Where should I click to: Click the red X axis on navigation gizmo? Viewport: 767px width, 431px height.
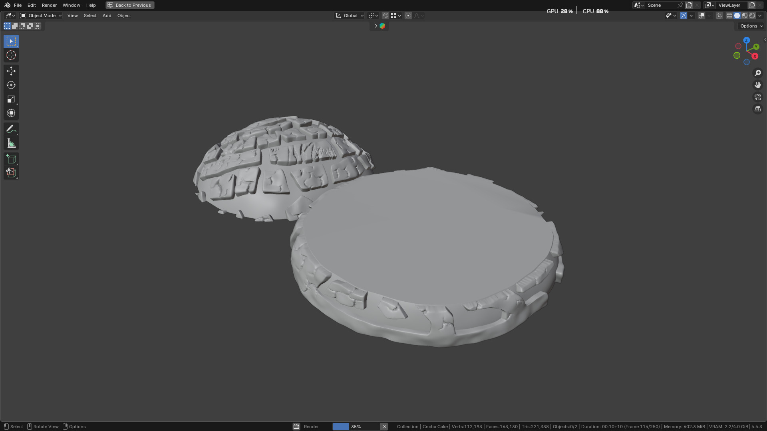[x=755, y=56]
